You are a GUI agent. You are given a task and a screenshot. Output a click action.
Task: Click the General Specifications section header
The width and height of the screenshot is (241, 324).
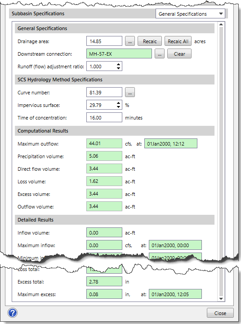(115, 28)
